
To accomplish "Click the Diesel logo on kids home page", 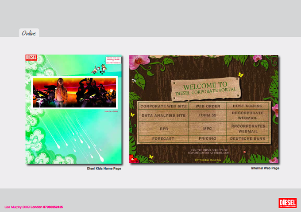I will pyautogui.click(x=31, y=58).
